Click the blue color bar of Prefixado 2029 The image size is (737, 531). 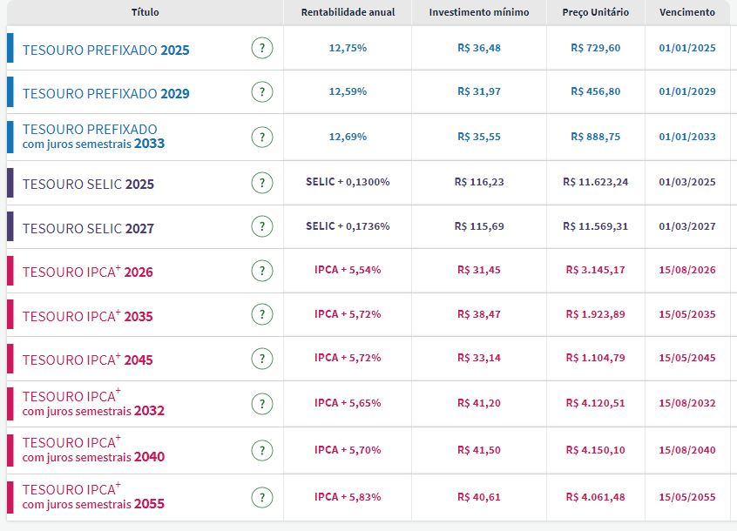pyautogui.click(x=10, y=91)
